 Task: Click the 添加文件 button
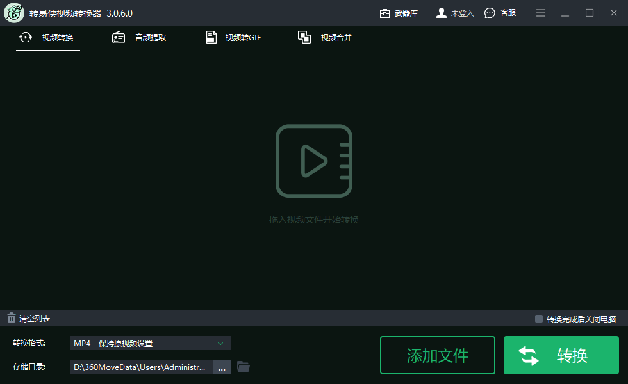[x=437, y=355]
